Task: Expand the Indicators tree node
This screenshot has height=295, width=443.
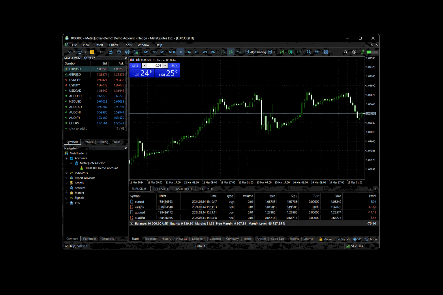Action: 66,173
